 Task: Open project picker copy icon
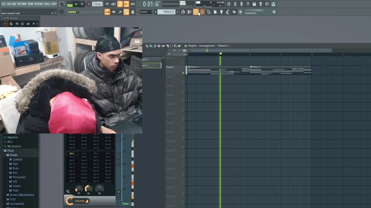[215, 12]
